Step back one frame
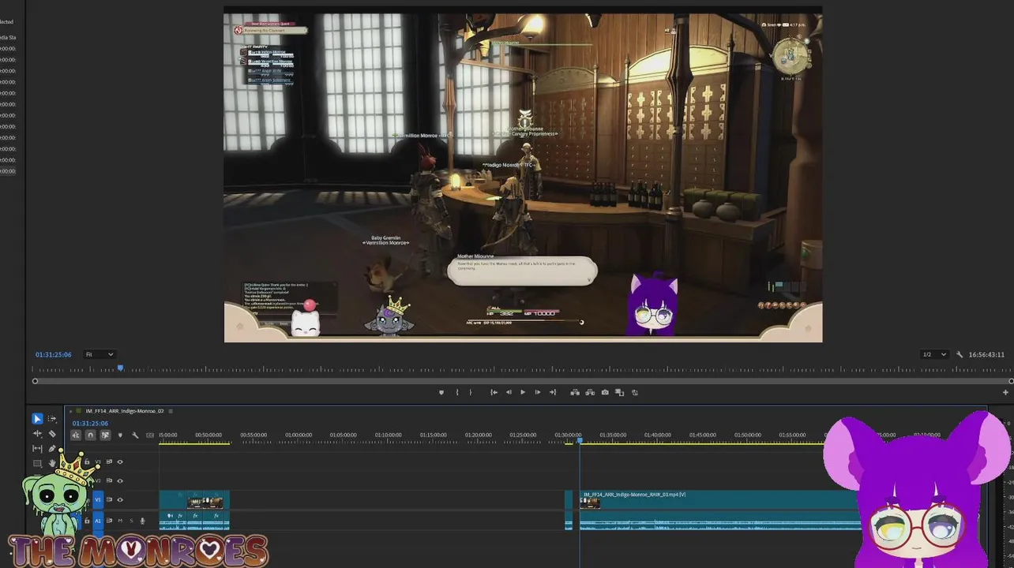The height and width of the screenshot is (568, 1014). pos(509,392)
